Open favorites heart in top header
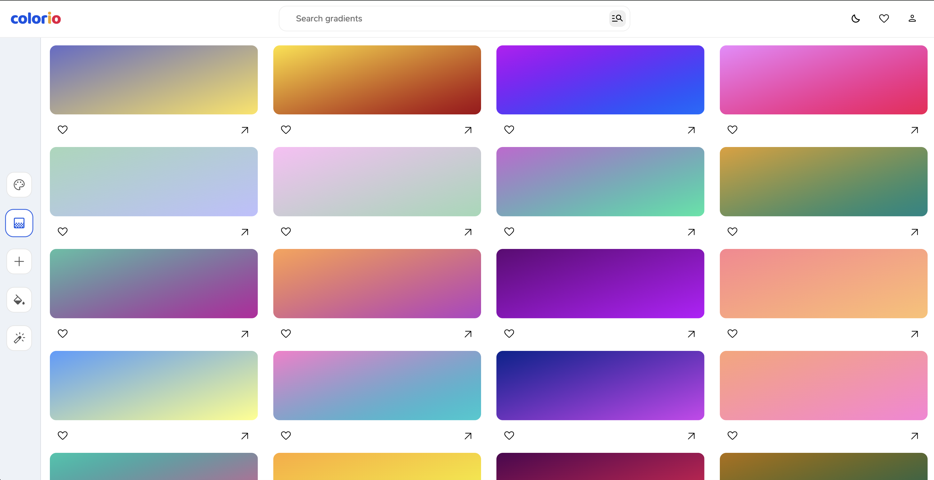934x480 pixels. tap(883, 19)
